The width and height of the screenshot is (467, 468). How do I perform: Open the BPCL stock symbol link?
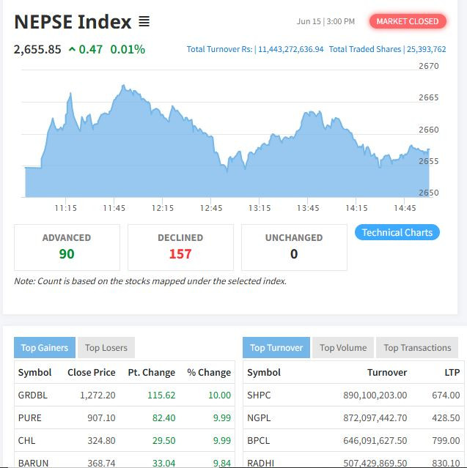[x=259, y=441]
